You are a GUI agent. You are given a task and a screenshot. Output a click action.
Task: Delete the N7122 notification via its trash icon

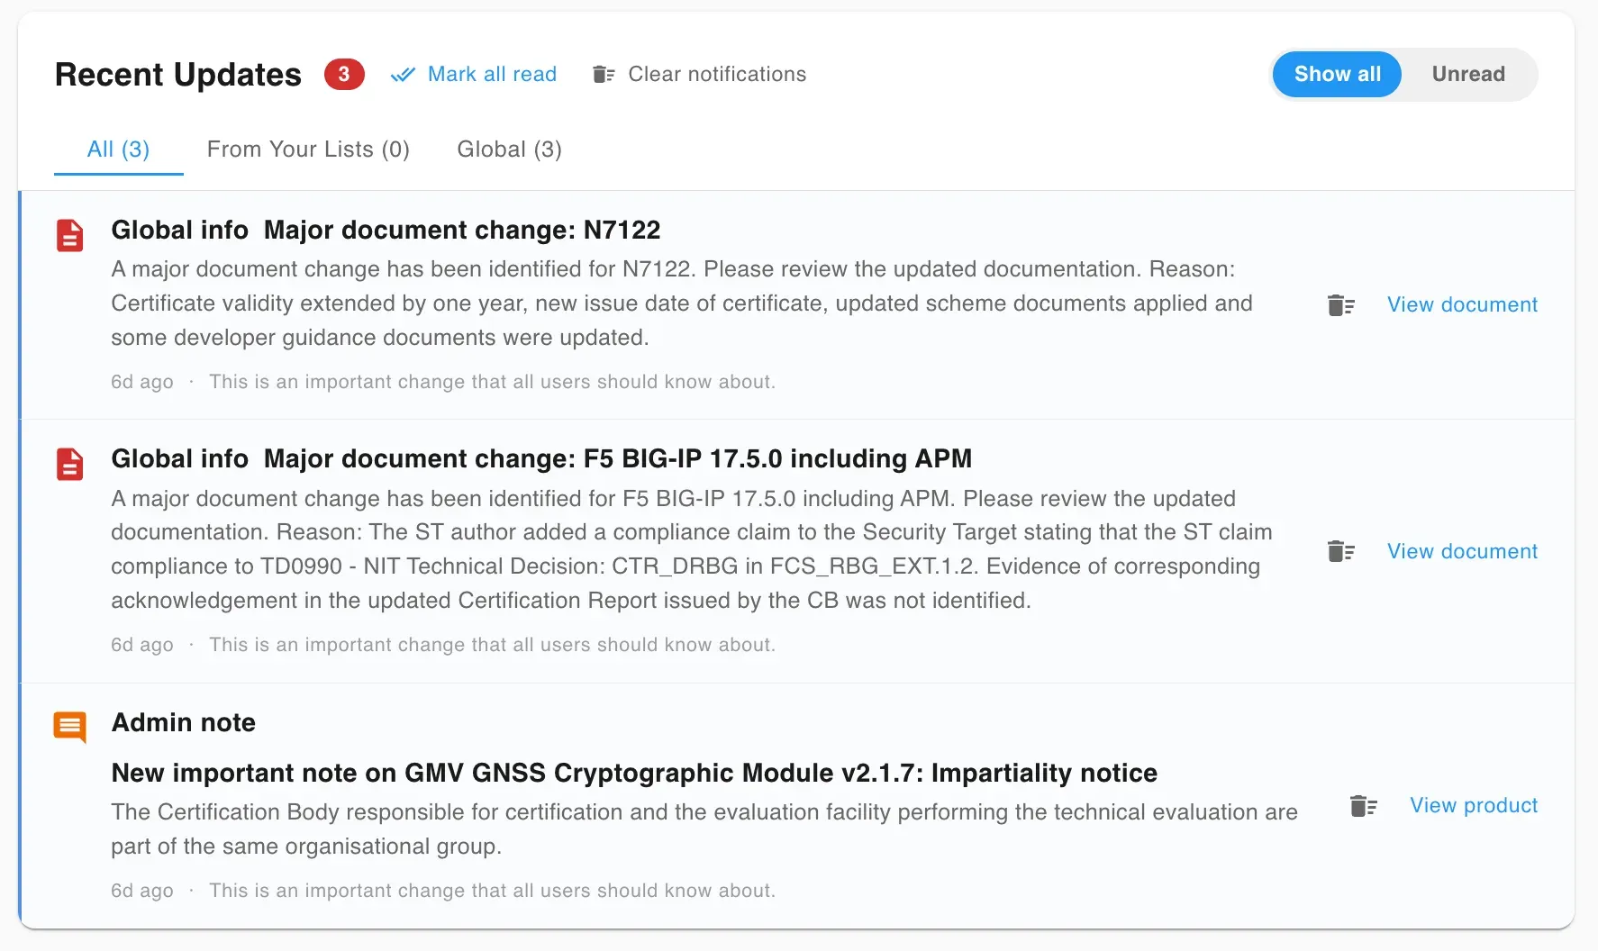pyautogui.click(x=1341, y=304)
